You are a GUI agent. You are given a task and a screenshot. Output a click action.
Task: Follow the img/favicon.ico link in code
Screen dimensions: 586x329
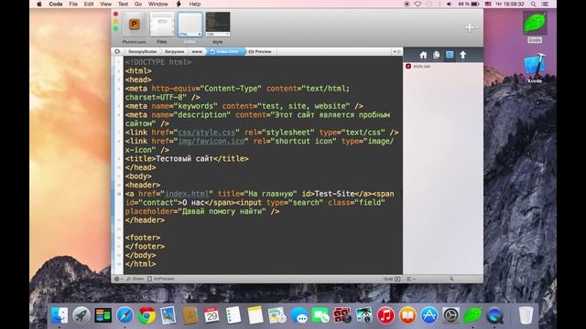[x=212, y=142]
